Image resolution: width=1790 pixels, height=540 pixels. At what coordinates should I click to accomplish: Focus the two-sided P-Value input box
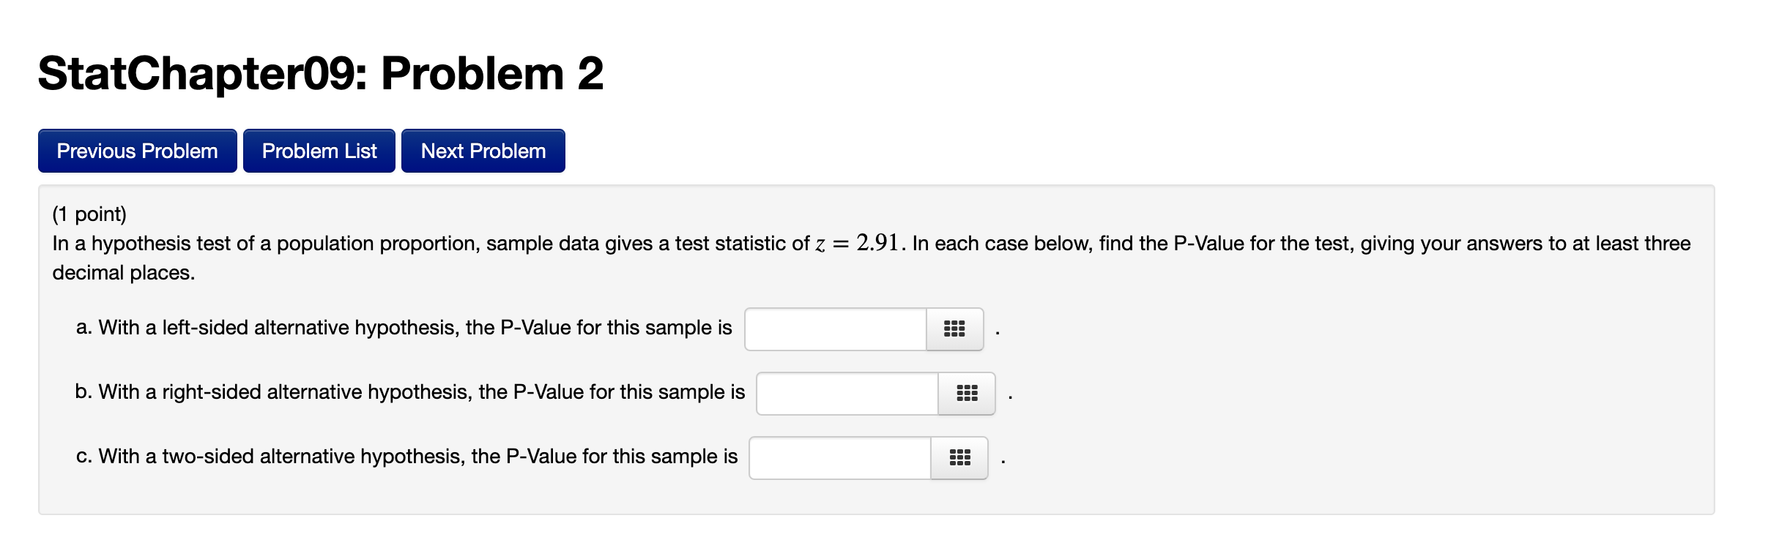point(839,457)
